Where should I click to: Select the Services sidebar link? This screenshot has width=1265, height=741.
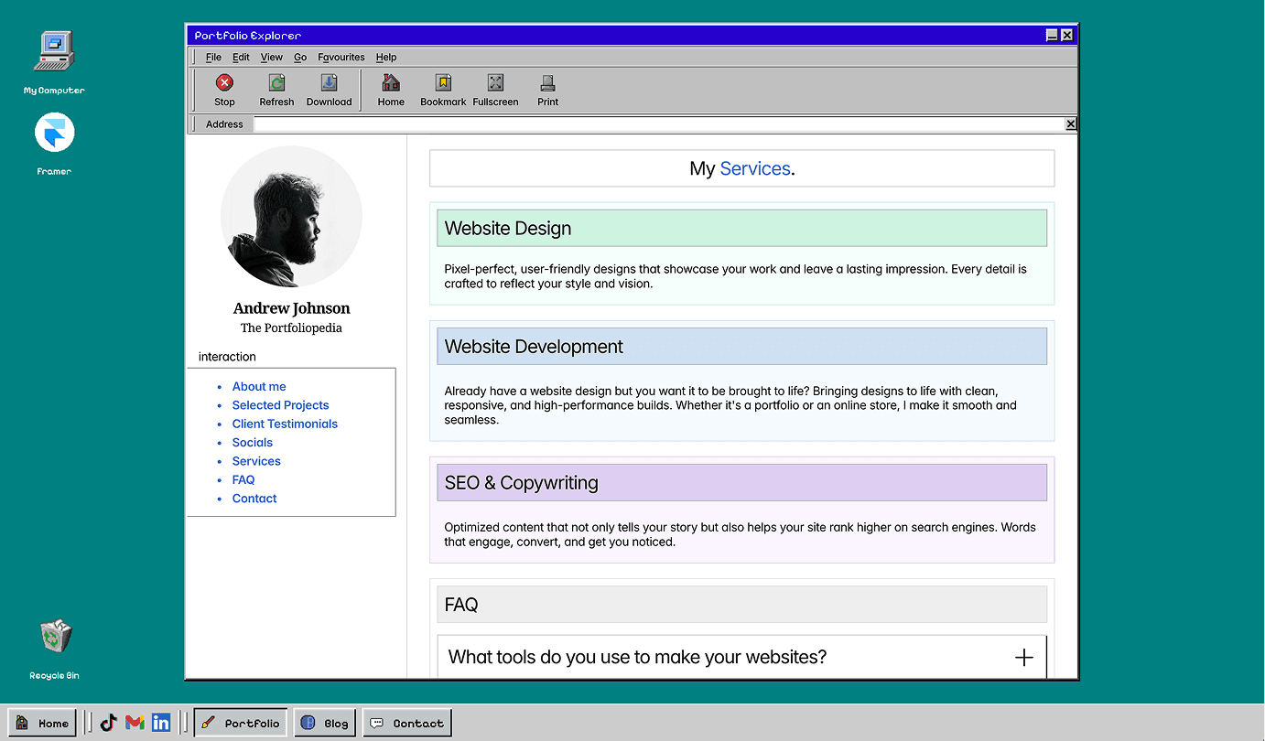(256, 461)
